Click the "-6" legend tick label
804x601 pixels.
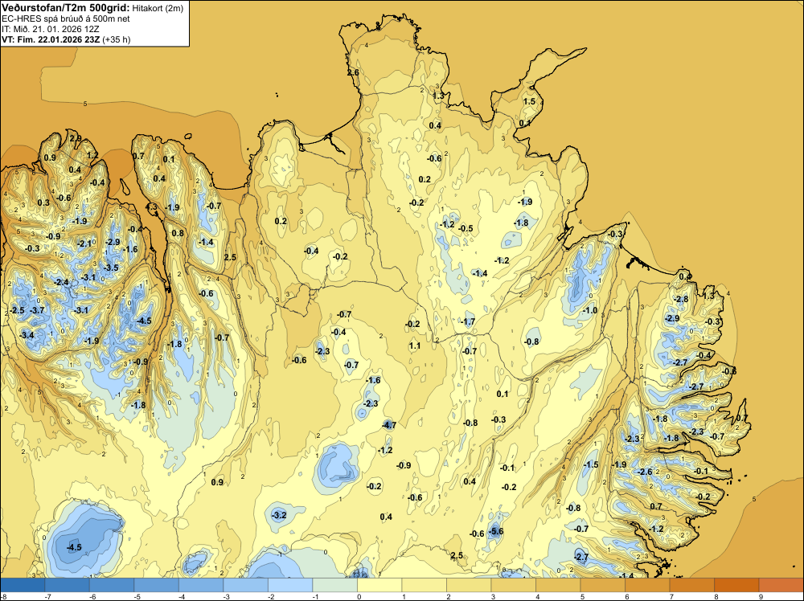(92, 596)
